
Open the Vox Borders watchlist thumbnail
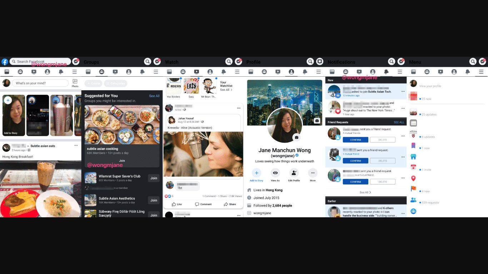[x=174, y=86]
